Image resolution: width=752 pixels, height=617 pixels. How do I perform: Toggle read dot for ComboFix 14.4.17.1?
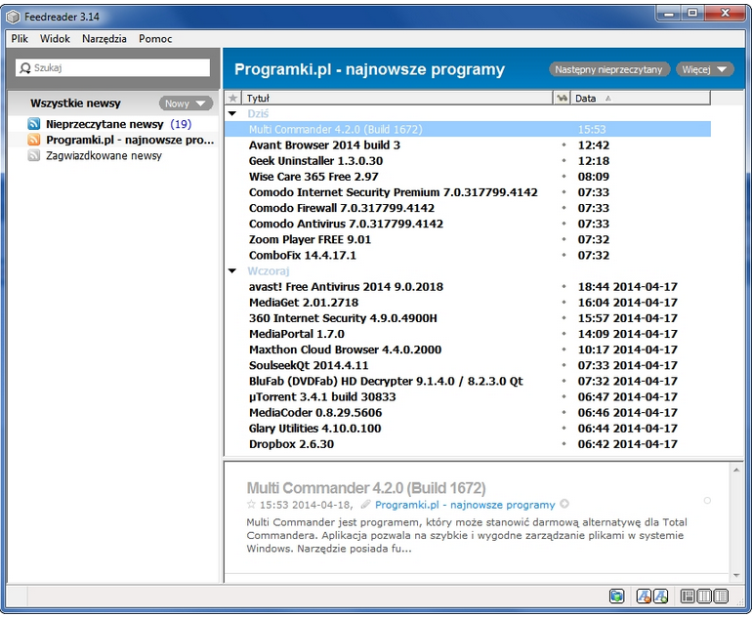[x=564, y=255]
